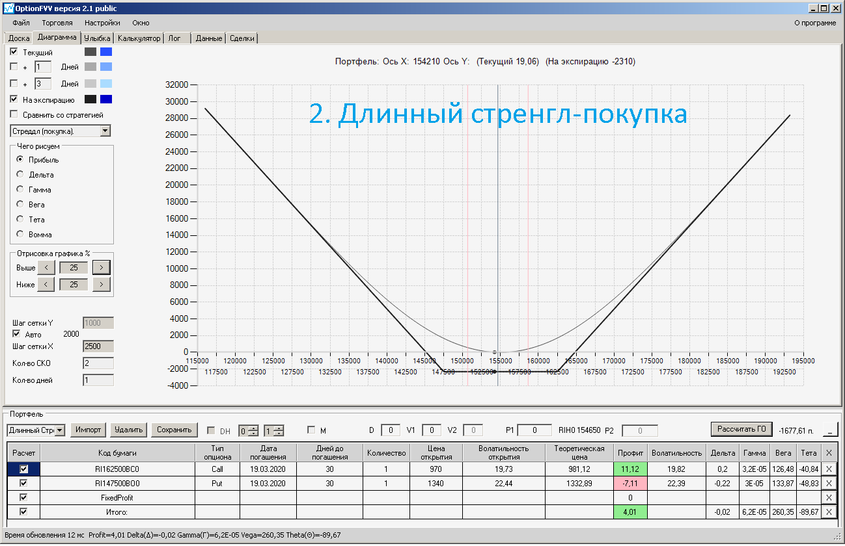
Task: Enable the +1 Дней curve checkbox
Action: coord(14,66)
